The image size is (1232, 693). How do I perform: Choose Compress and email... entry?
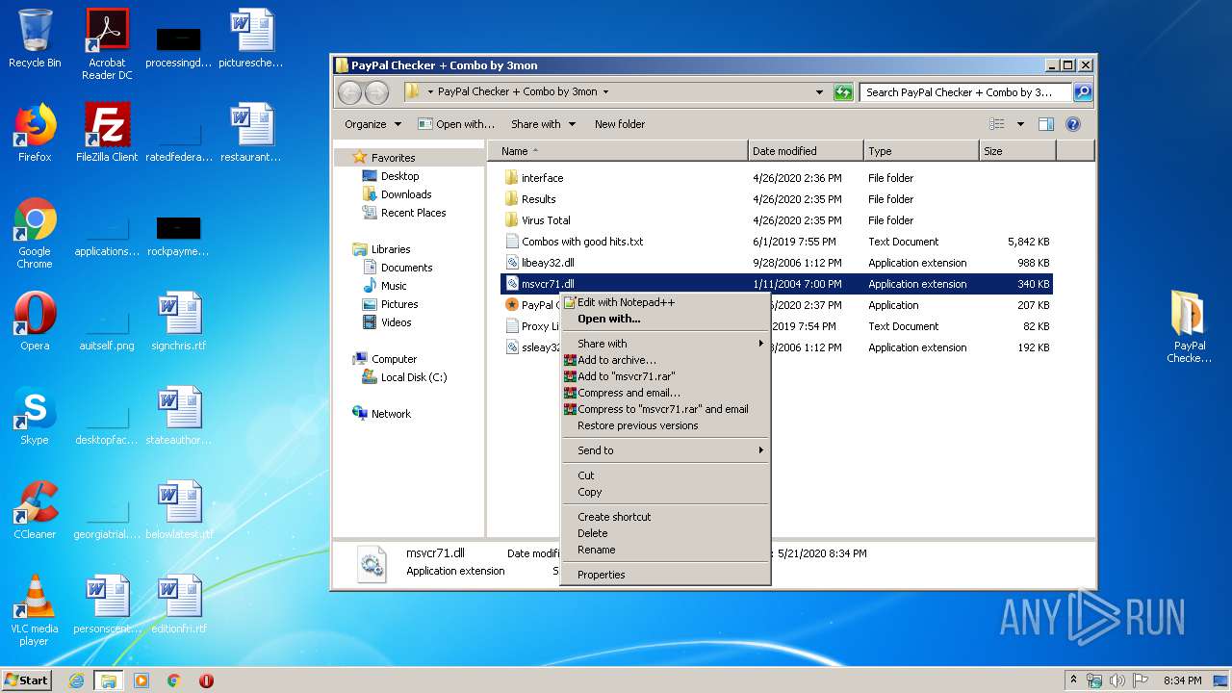665,393
